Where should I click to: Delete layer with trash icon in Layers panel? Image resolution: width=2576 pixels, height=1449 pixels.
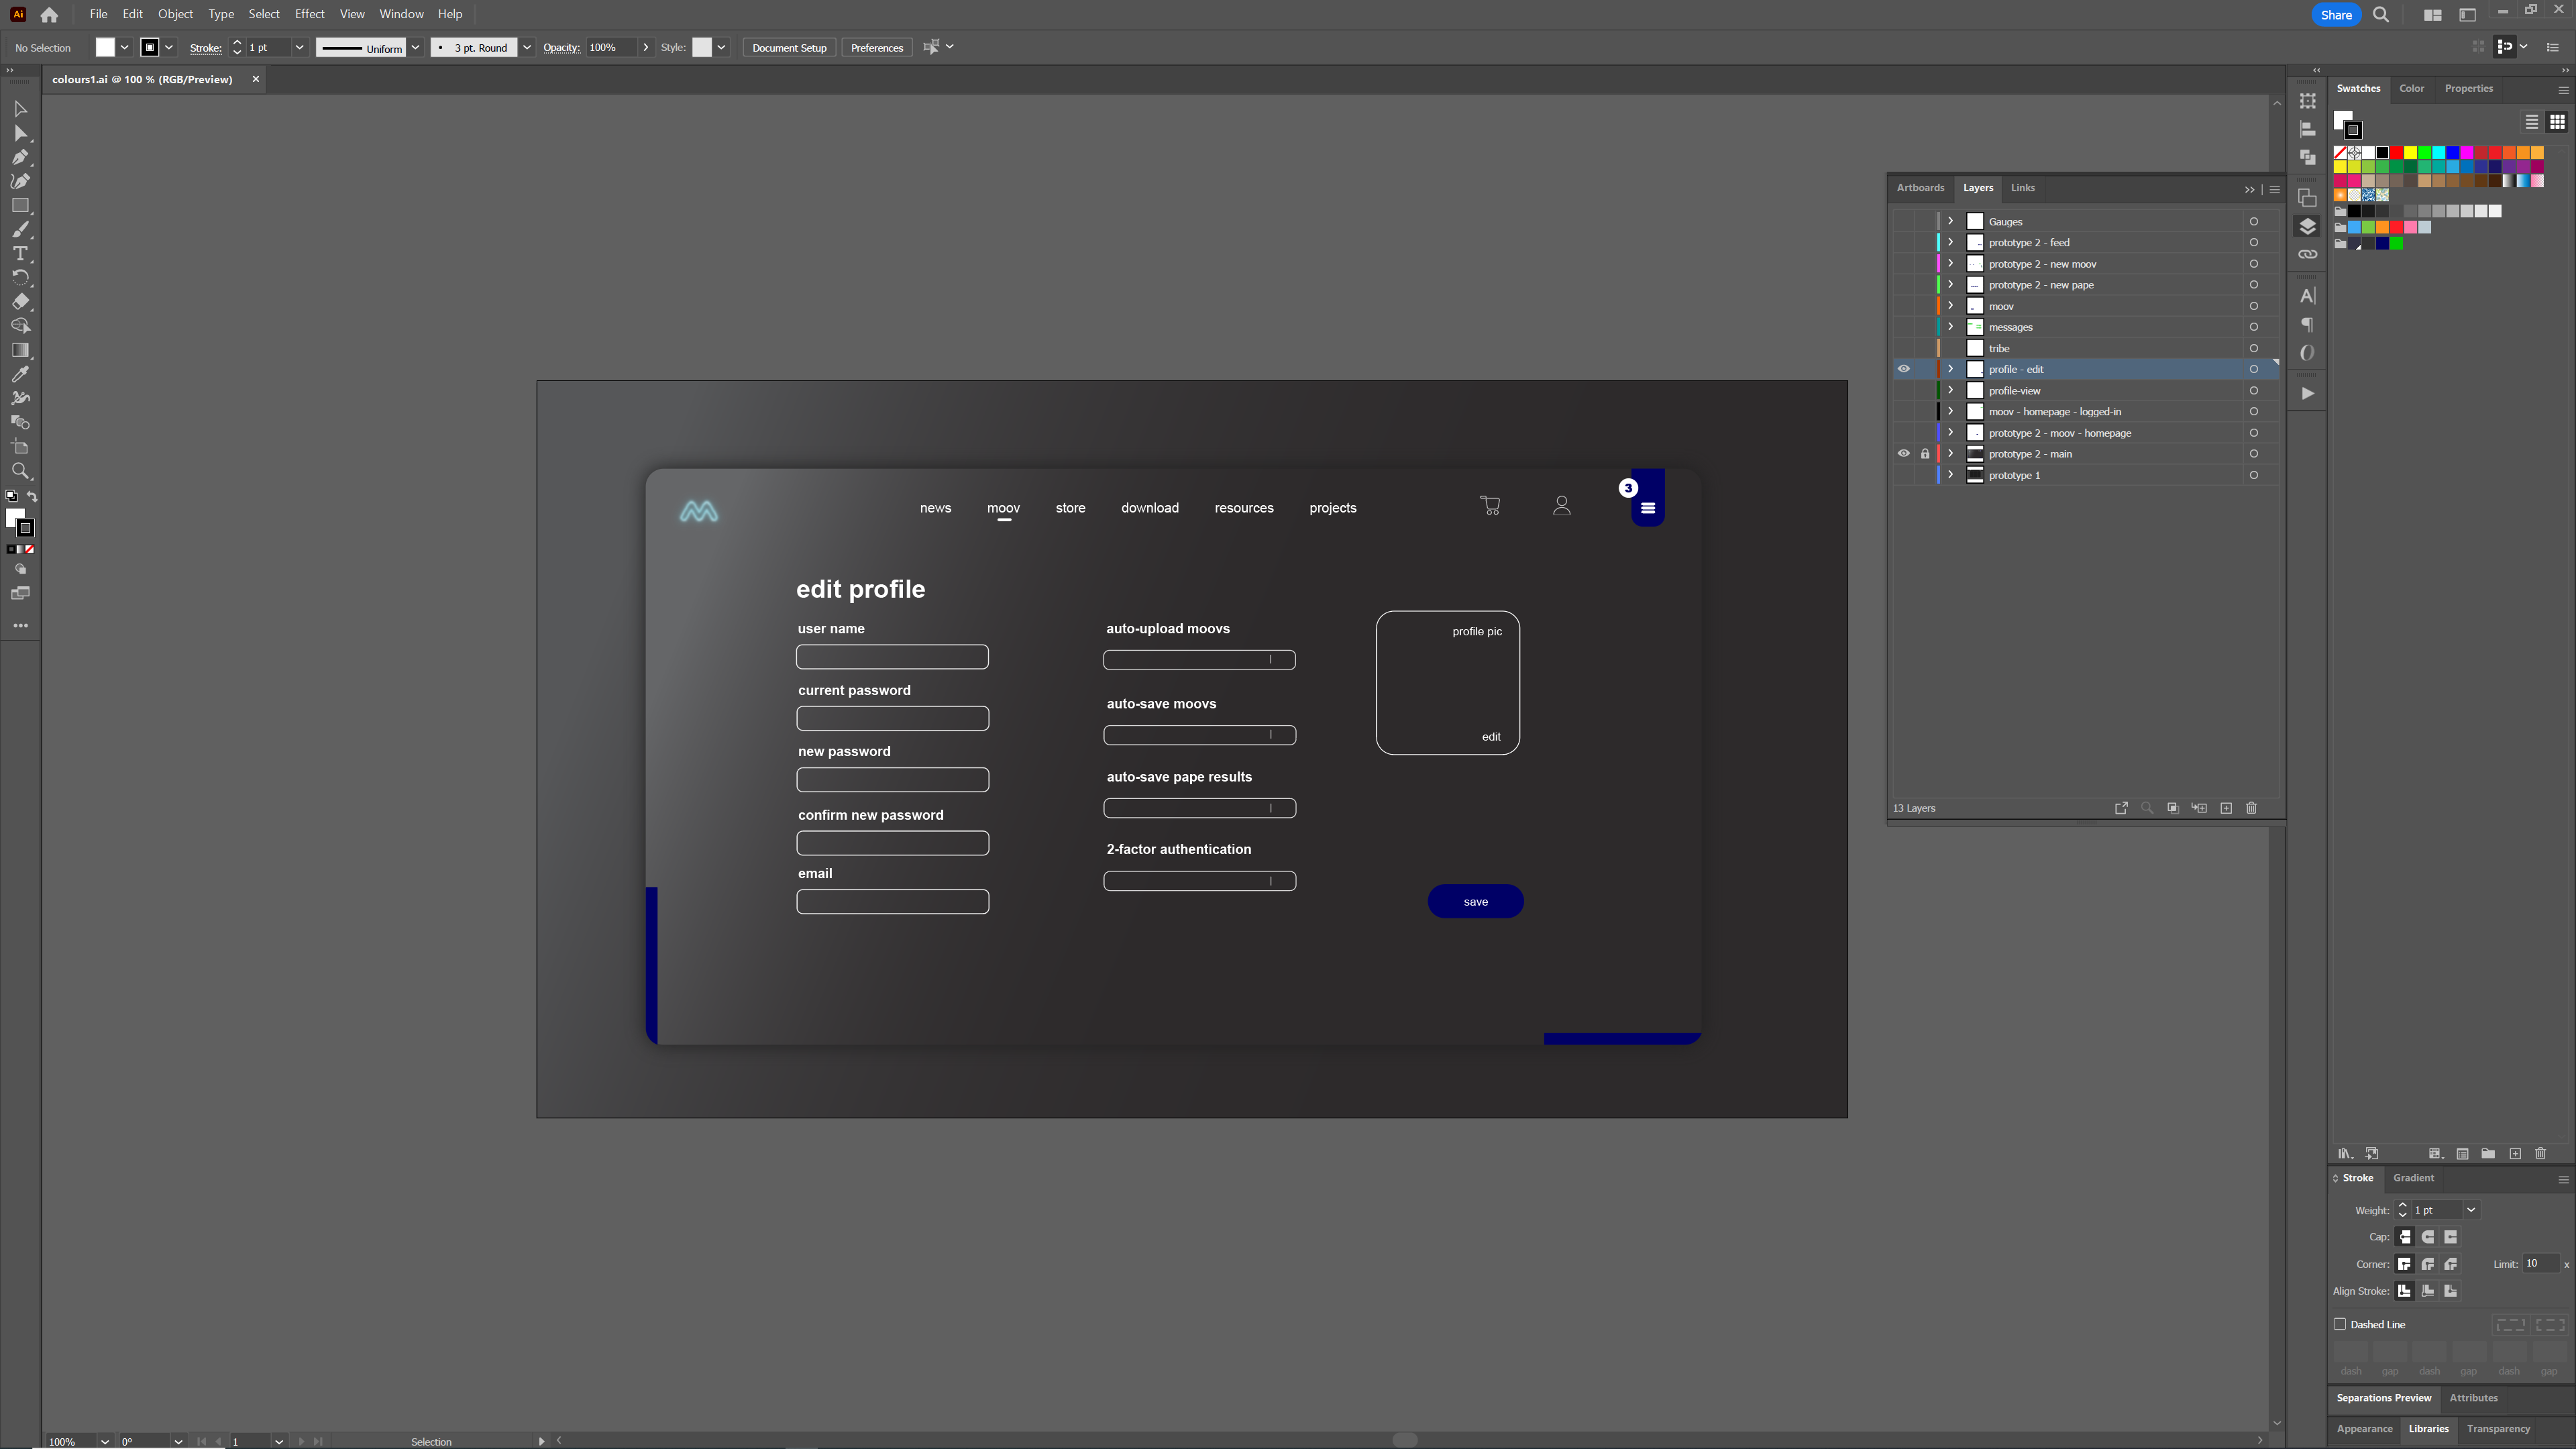click(x=2252, y=808)
